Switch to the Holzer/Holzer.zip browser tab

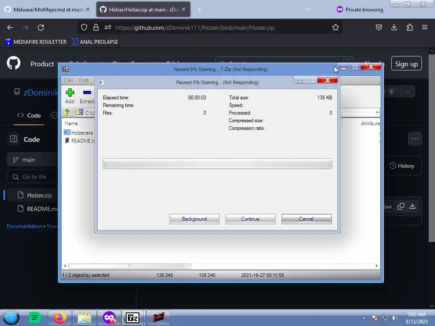pos(140,10)
